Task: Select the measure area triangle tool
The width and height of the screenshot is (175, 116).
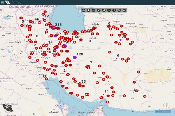Action: pos(104,10)
